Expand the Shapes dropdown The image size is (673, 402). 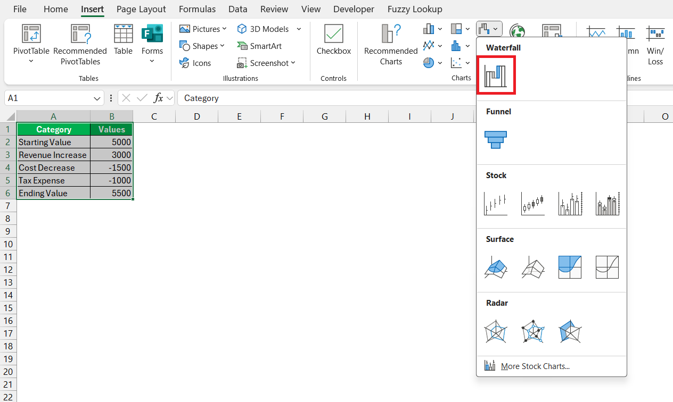(x=222, y=46)
